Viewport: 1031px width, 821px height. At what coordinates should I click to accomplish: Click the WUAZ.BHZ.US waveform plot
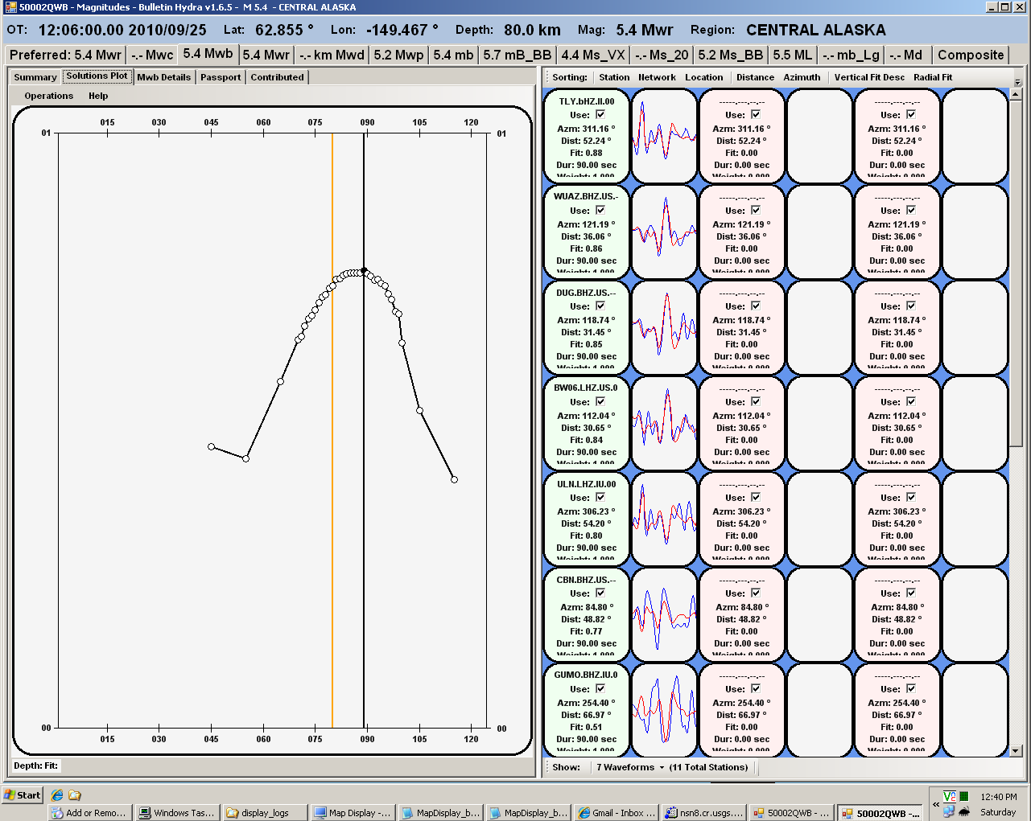point(664,232)
